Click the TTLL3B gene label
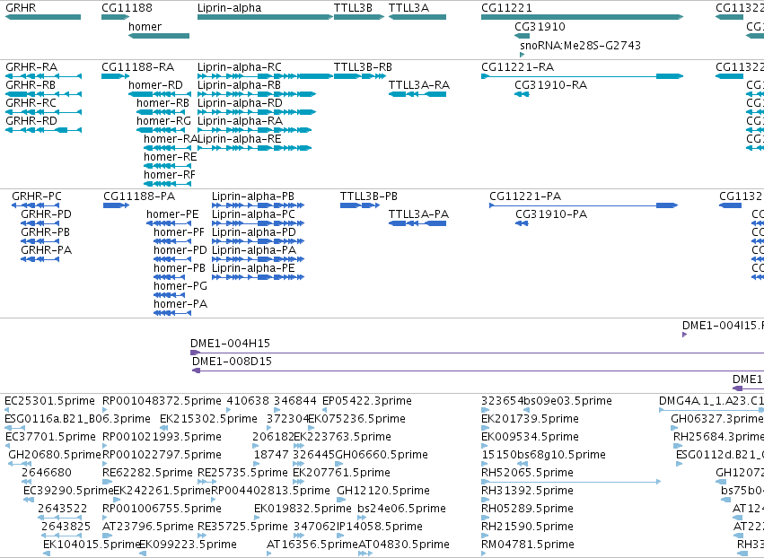 [x=353, y=8]
